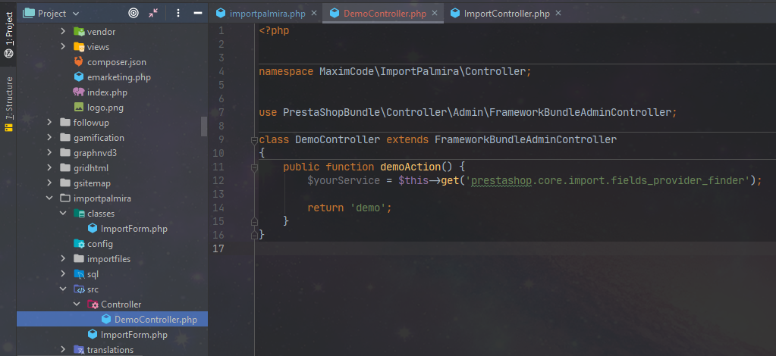The width and height of the screenshot is (776, 356).
Task: Select the vendor folder icon
Action: 79,32
